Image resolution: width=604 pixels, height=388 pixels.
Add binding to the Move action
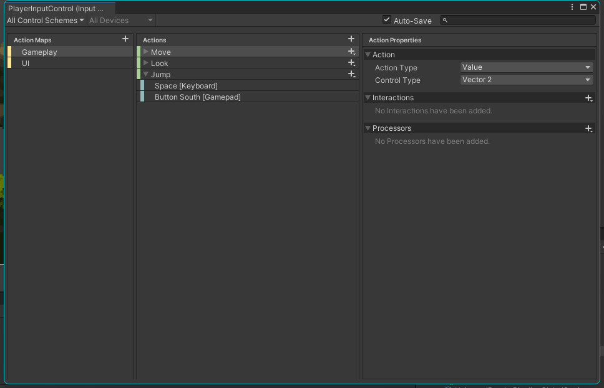352,52
